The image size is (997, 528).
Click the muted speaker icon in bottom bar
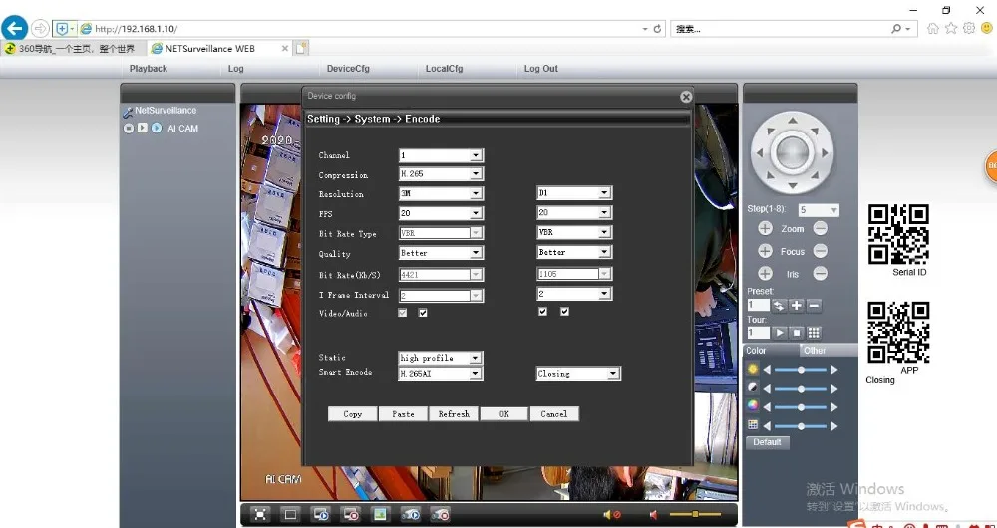[x=609, y=514]
